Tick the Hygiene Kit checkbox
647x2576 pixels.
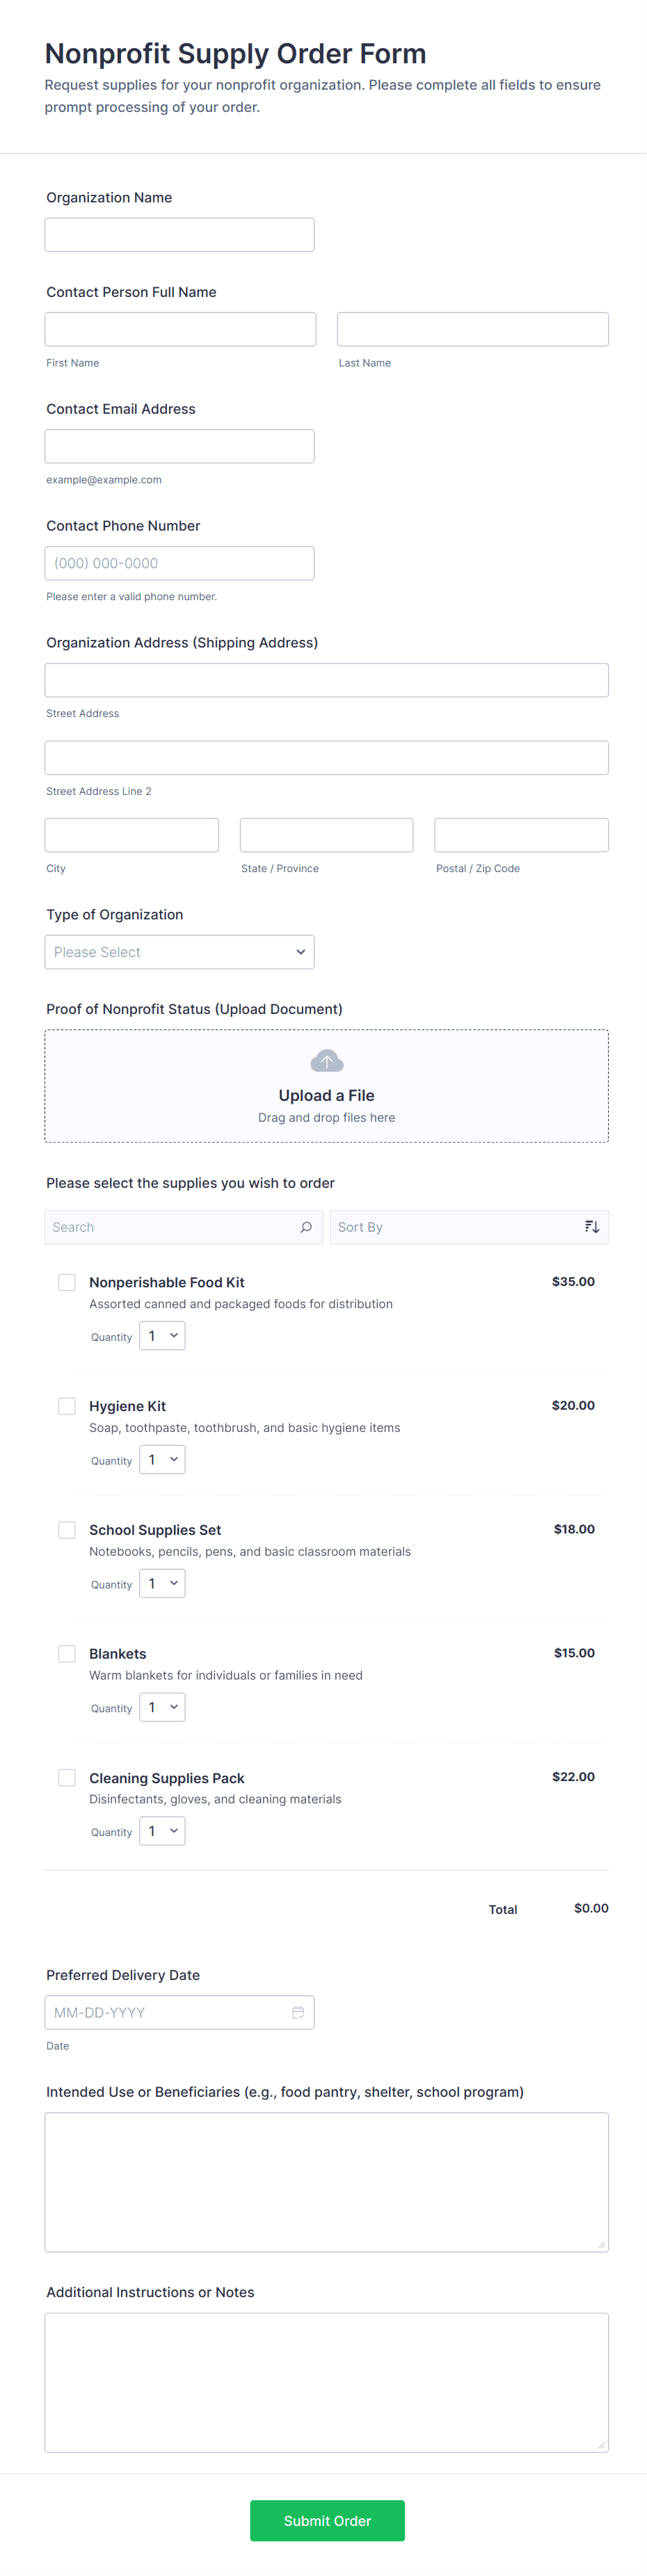click(x=67, y=1406)
